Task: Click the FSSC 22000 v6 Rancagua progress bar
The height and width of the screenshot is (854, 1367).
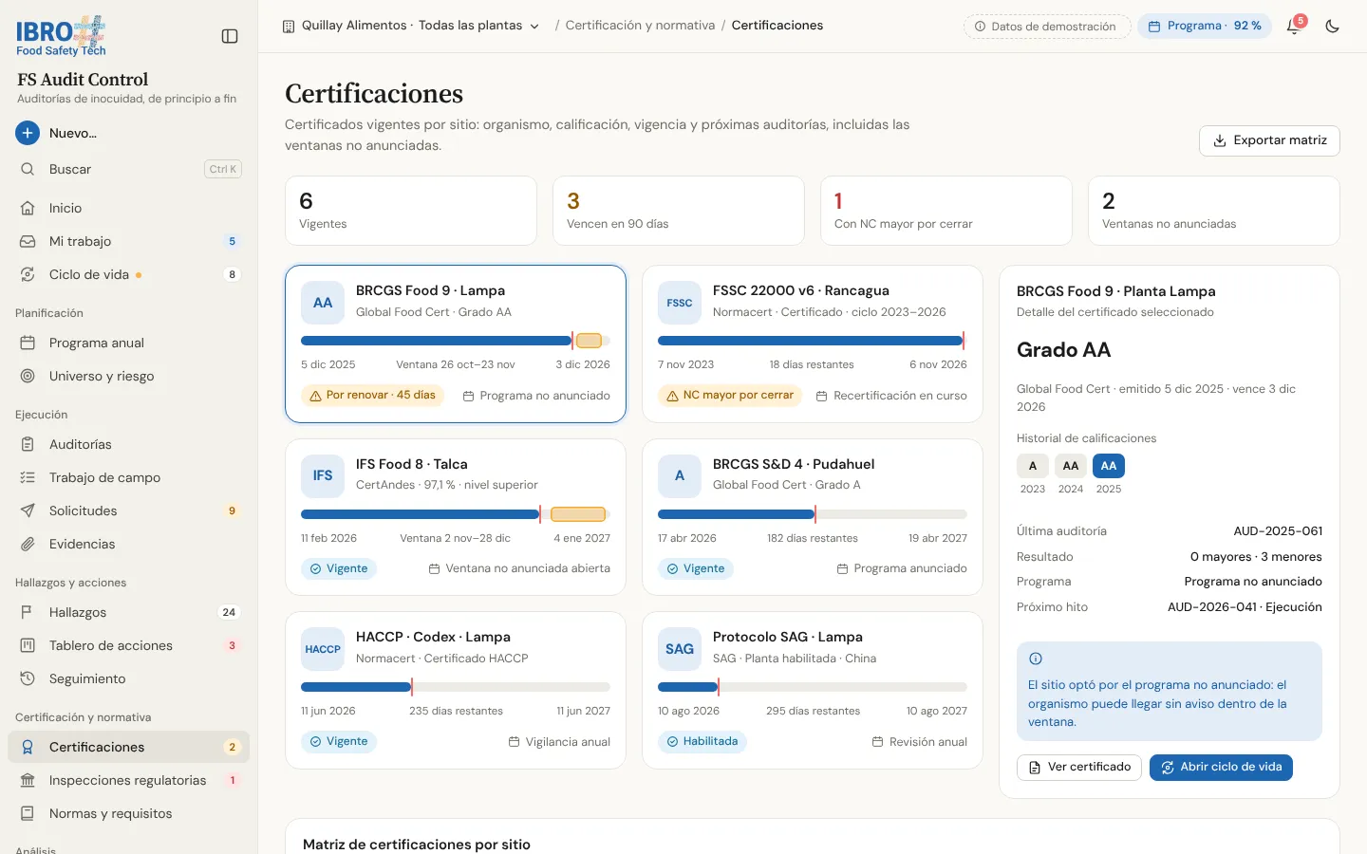Action: click(x=813, y=341)
